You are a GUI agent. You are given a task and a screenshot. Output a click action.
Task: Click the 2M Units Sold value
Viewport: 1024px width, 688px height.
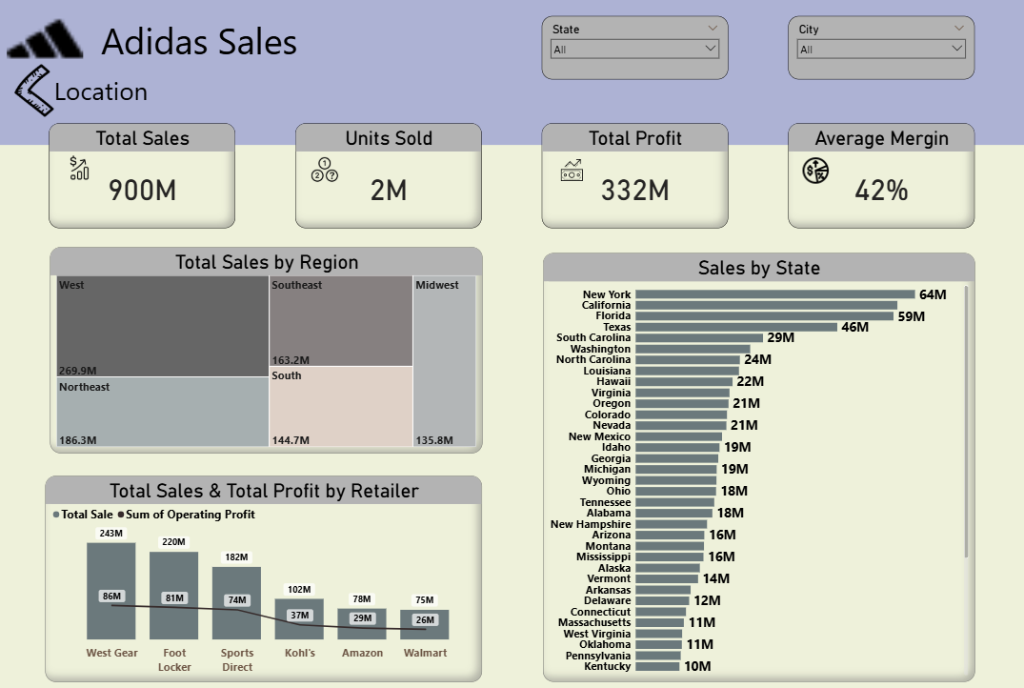point(389,191)
